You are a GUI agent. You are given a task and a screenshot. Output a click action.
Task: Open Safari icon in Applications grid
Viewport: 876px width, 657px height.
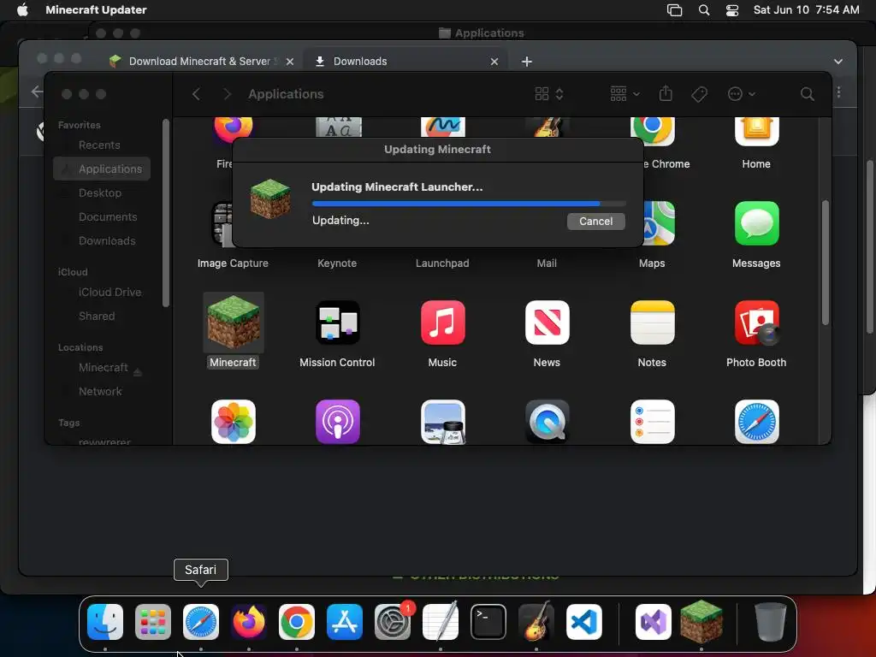point(756,422)
